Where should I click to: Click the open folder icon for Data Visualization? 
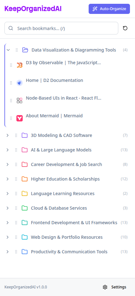pyautogui.click(x=25, y=50)
